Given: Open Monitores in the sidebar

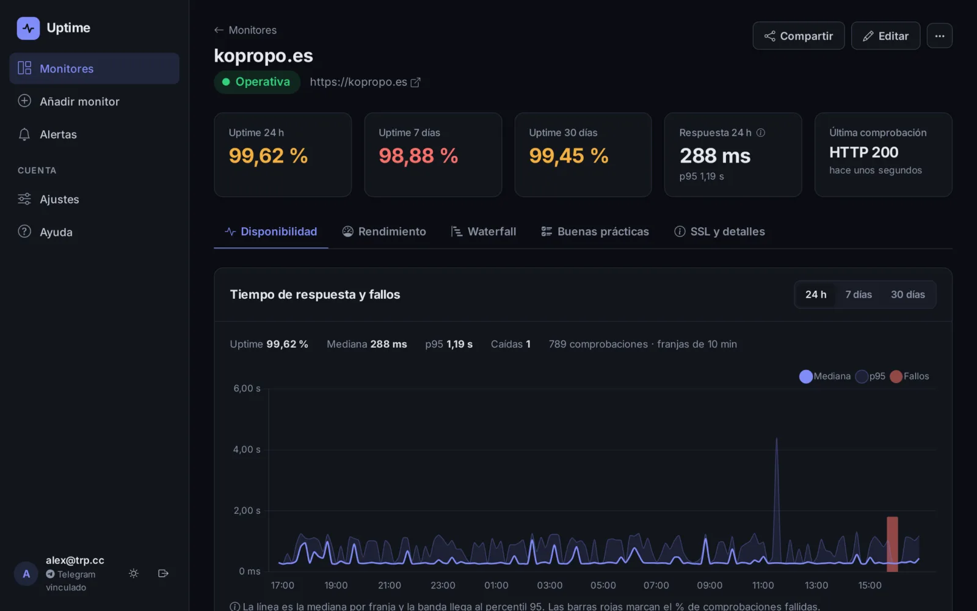Looking at the screenshot, I should (x=94, y=68).
